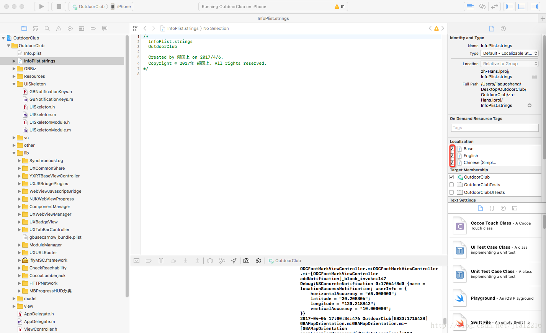Switch to the standard editor layout

point(470,7)
